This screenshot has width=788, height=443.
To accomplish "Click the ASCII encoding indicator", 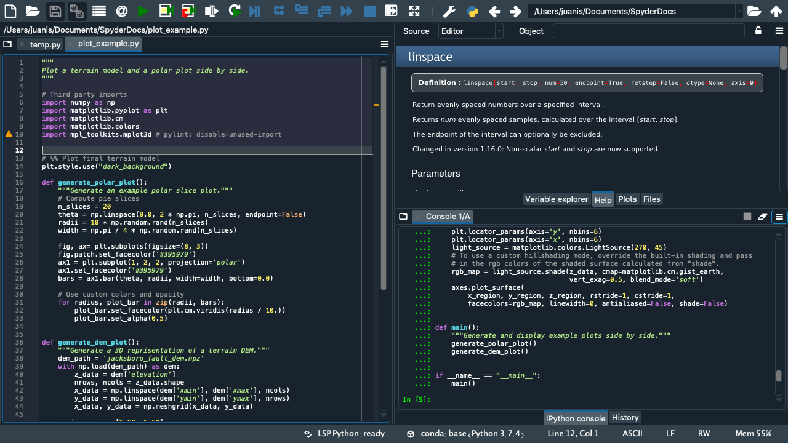I will tap(632, 434).
